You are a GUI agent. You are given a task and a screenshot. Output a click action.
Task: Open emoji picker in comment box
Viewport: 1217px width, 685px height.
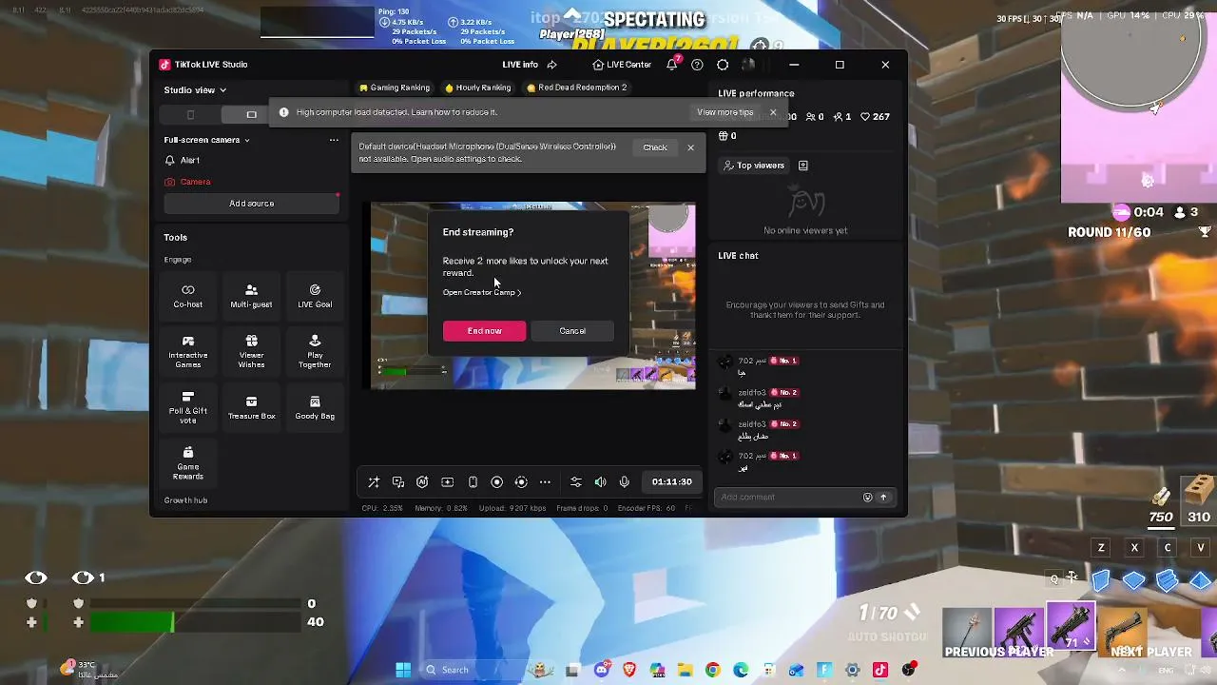click(867, 497)
